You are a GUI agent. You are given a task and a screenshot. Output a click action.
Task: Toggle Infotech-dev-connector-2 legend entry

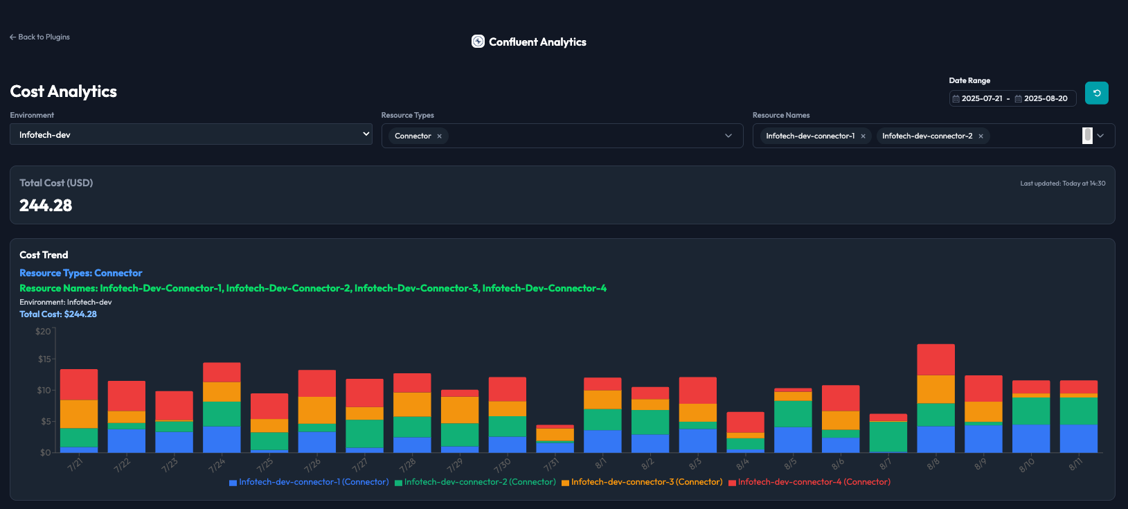click(x=475, y=482)
